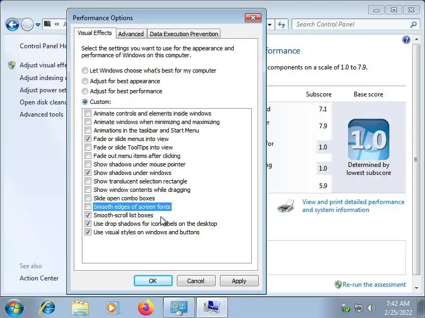The height and width of the screenshot is (318, 425).
Task: Click Cancel in Performance Options
Action: [196, 281]
